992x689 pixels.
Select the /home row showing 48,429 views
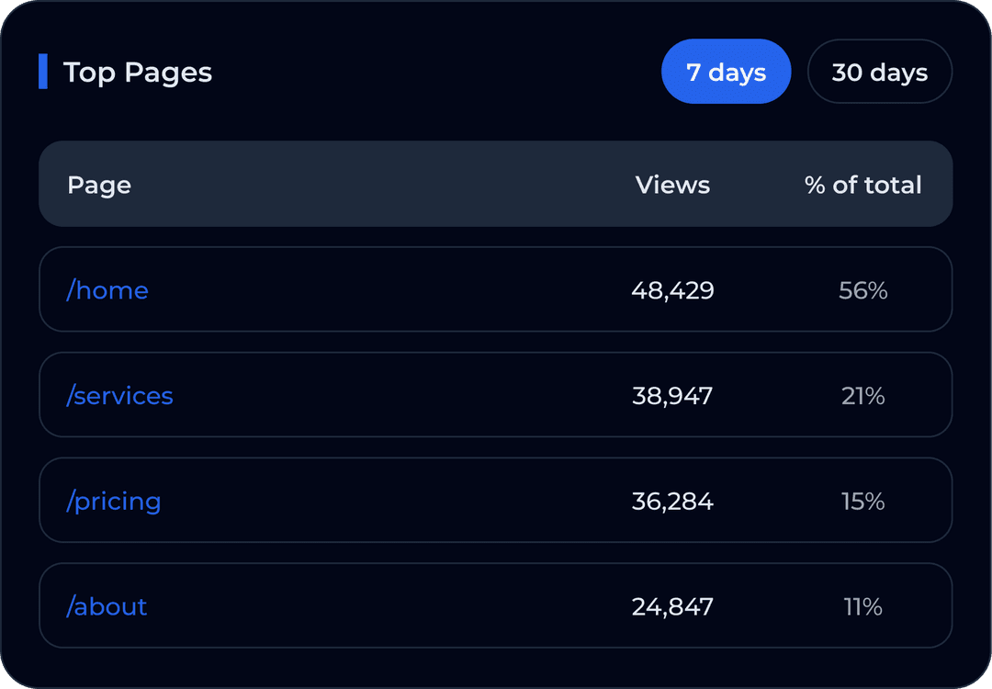pos(496,290)
